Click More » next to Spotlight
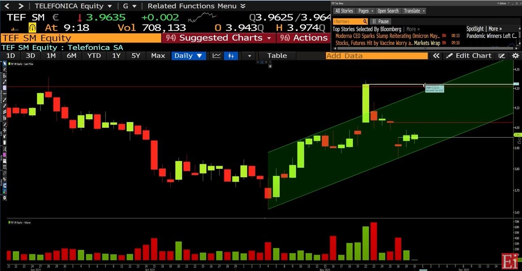 (x=496, y=29)
